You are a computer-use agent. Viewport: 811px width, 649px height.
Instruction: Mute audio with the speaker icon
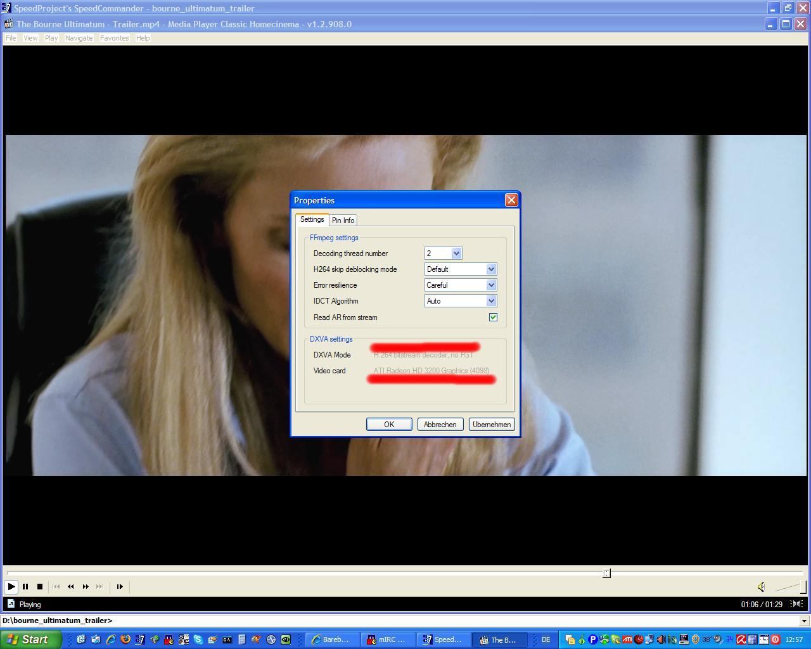click(761, 586)
